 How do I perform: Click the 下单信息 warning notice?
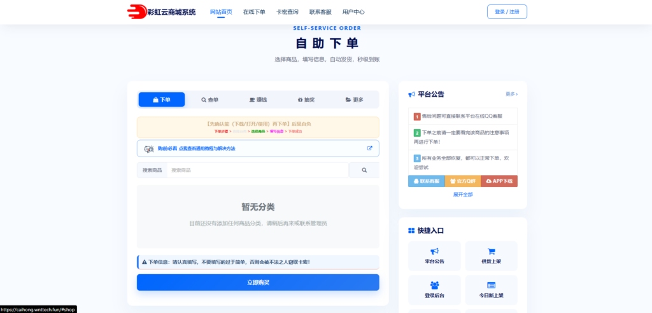point(258,262)
